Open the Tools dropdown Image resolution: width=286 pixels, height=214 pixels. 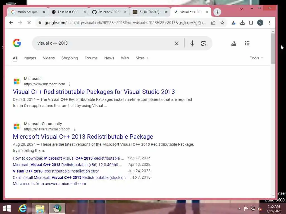pyautogui.click(x=256, y=58)
